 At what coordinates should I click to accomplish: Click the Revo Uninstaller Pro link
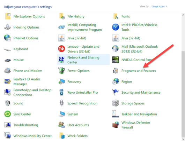83,93
